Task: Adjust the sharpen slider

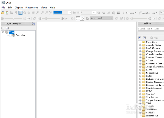Action: [x=132, y=18]
